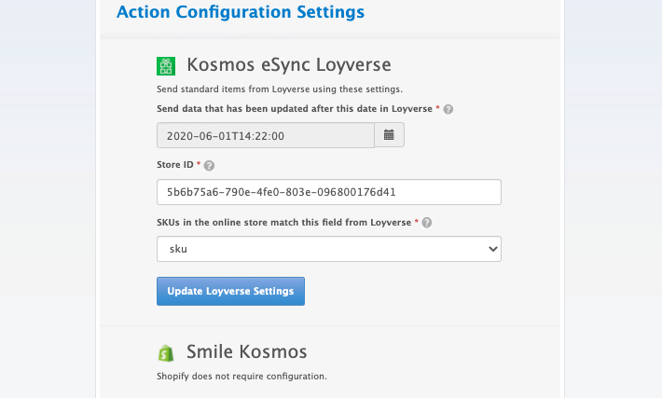Click the Smile Kosmos heading
The width and height of the screenshot is (662, 398).
tap(246, 351)
